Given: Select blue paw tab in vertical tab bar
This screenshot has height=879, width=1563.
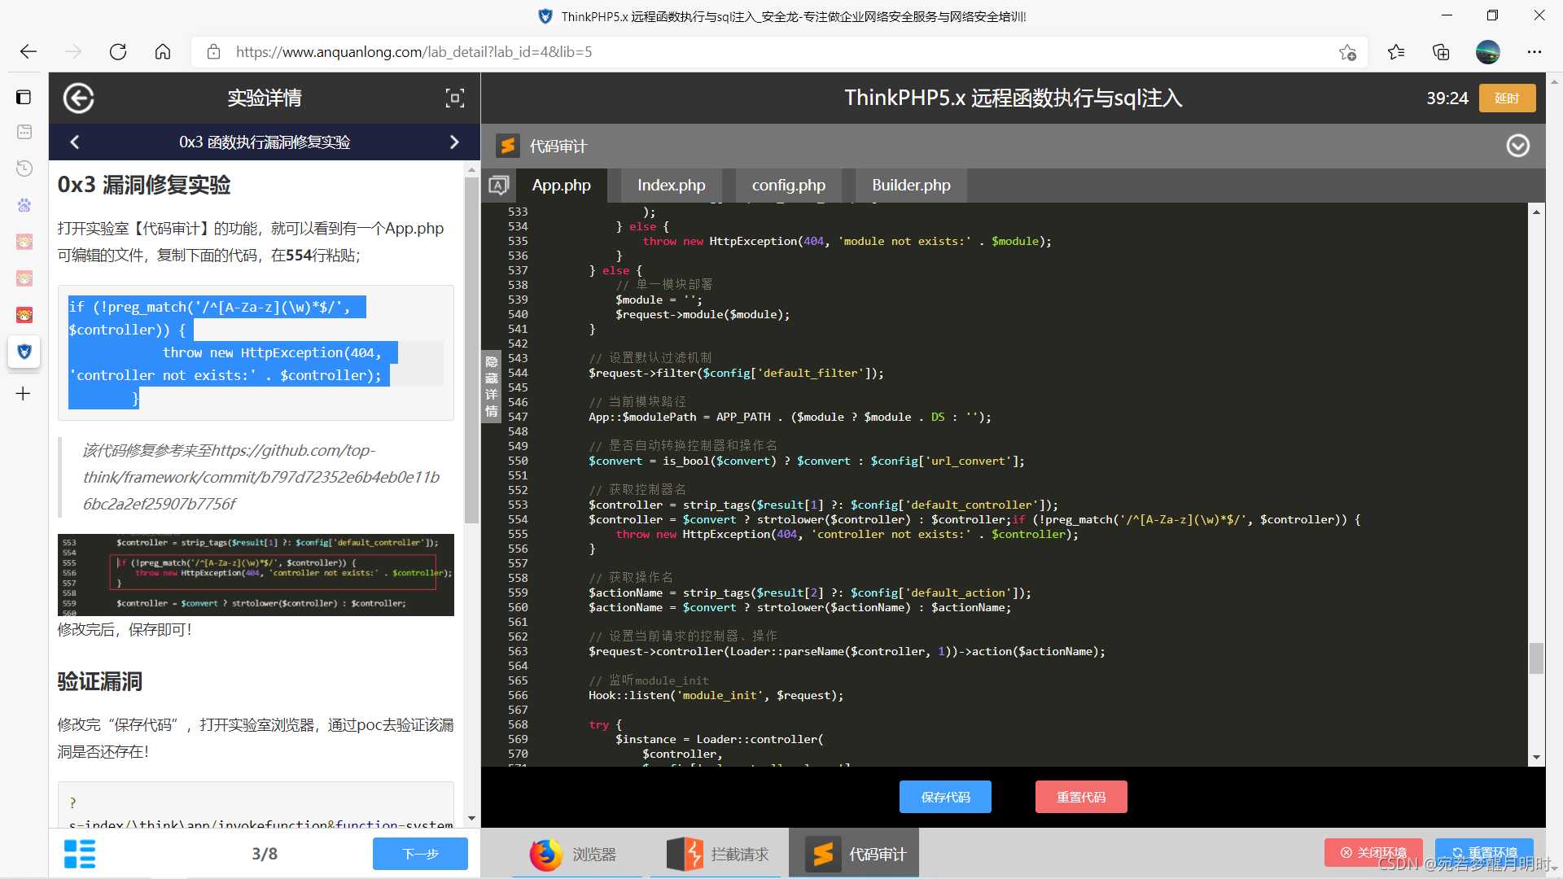Looking at the screenshot, I should coord(24,205).
